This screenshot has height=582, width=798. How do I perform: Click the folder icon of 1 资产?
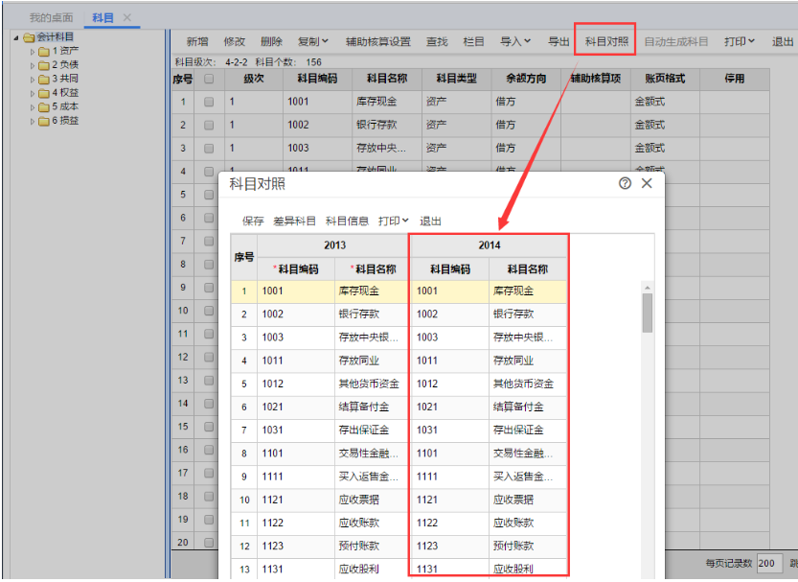pos(44,52)
